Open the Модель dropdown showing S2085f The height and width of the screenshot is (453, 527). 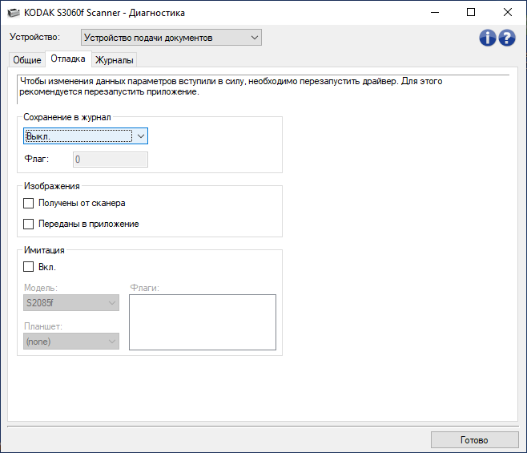pos(71,302)
